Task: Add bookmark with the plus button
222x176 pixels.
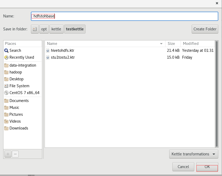Action: [8, 154]
